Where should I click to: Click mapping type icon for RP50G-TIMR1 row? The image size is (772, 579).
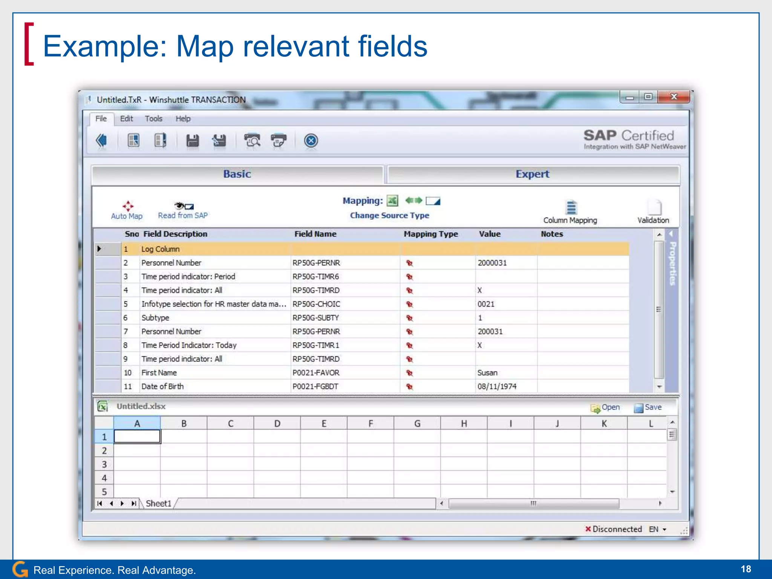pos(409,345)
